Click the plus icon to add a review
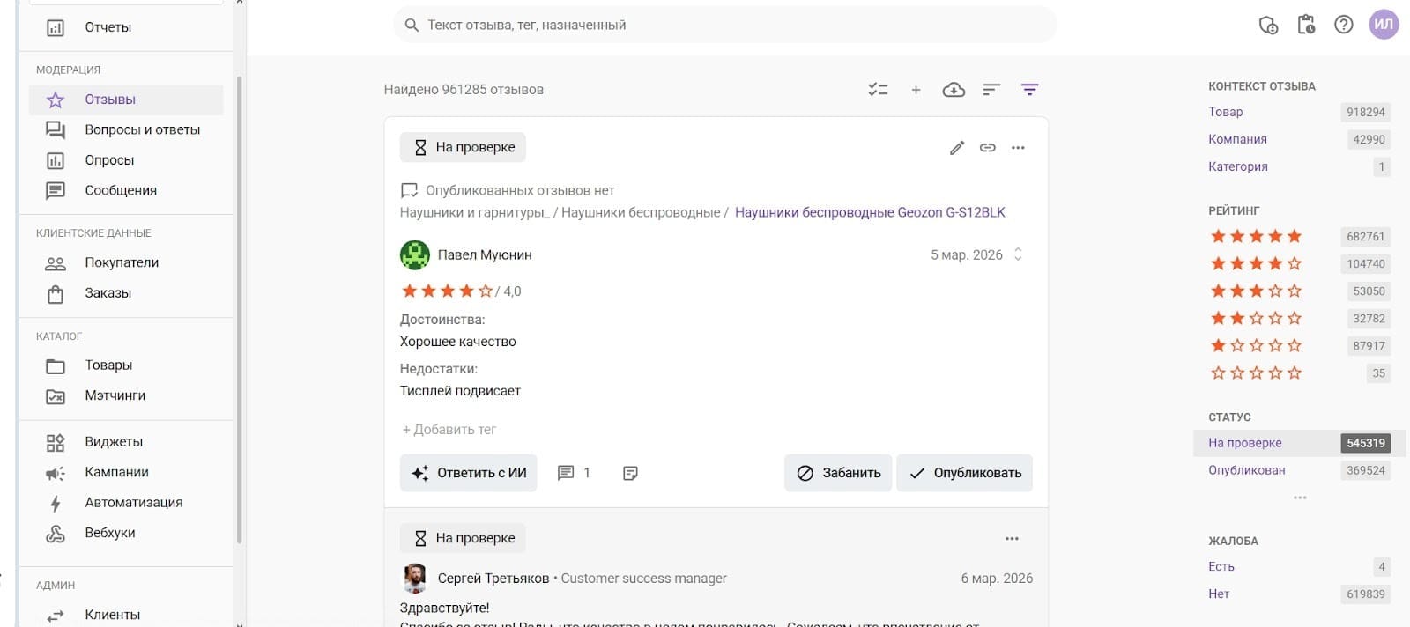Screen dimensions: 1410x627 916,90
